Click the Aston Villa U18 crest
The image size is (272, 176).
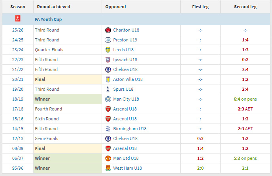[108, 79]
